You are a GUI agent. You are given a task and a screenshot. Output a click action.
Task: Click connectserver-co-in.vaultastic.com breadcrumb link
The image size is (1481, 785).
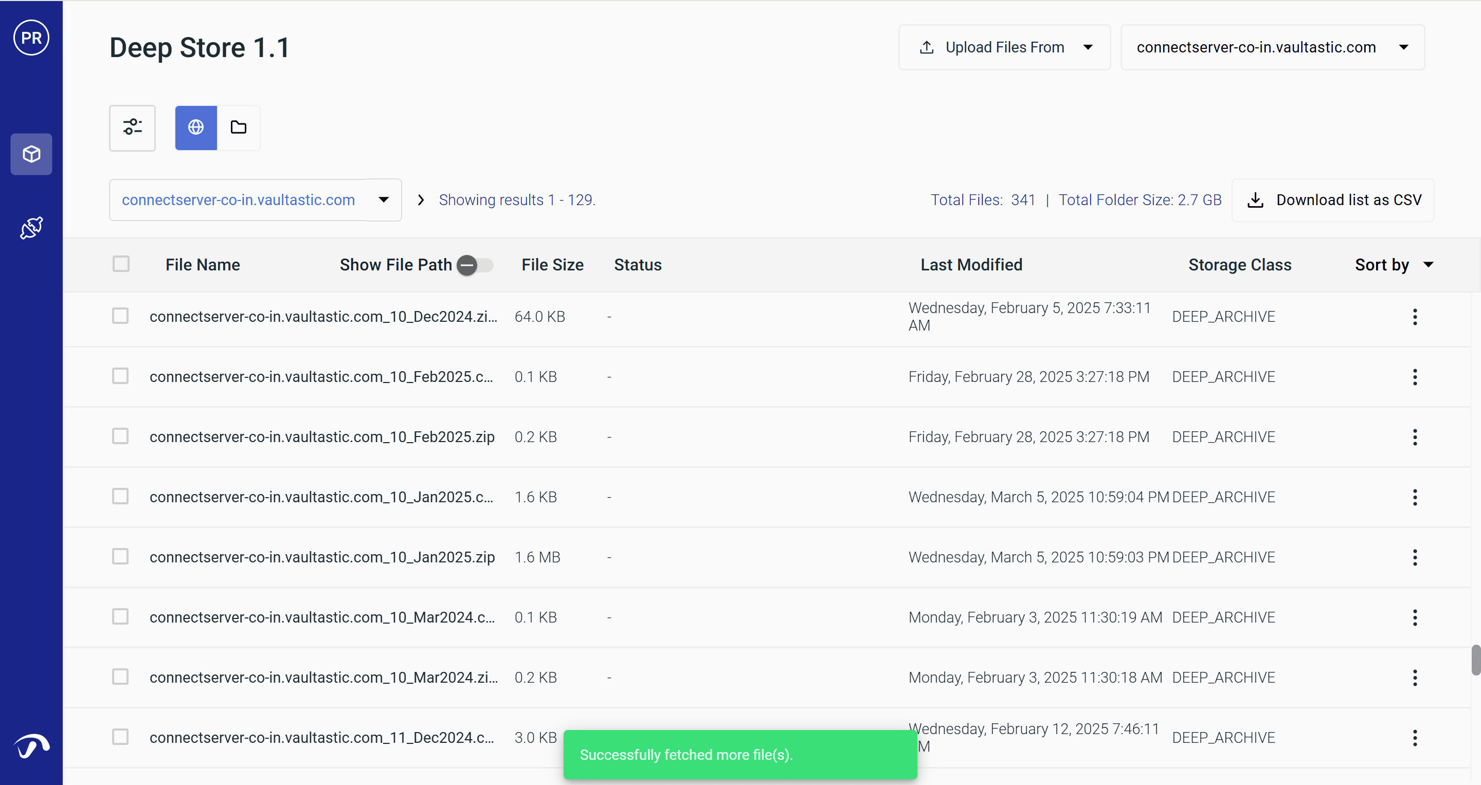(x=238, y=200)
